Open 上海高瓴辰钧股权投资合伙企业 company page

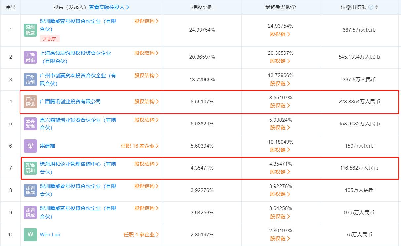[75, 57]
